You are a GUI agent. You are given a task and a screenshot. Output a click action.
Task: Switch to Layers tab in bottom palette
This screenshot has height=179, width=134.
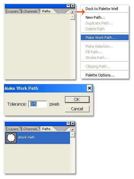point(13,129)
